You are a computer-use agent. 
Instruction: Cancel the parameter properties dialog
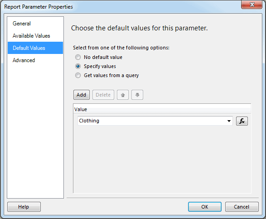point(242,207)
